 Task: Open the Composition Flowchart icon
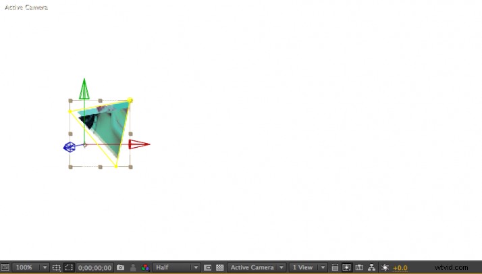pyautogui.click(x=372, y=267)
